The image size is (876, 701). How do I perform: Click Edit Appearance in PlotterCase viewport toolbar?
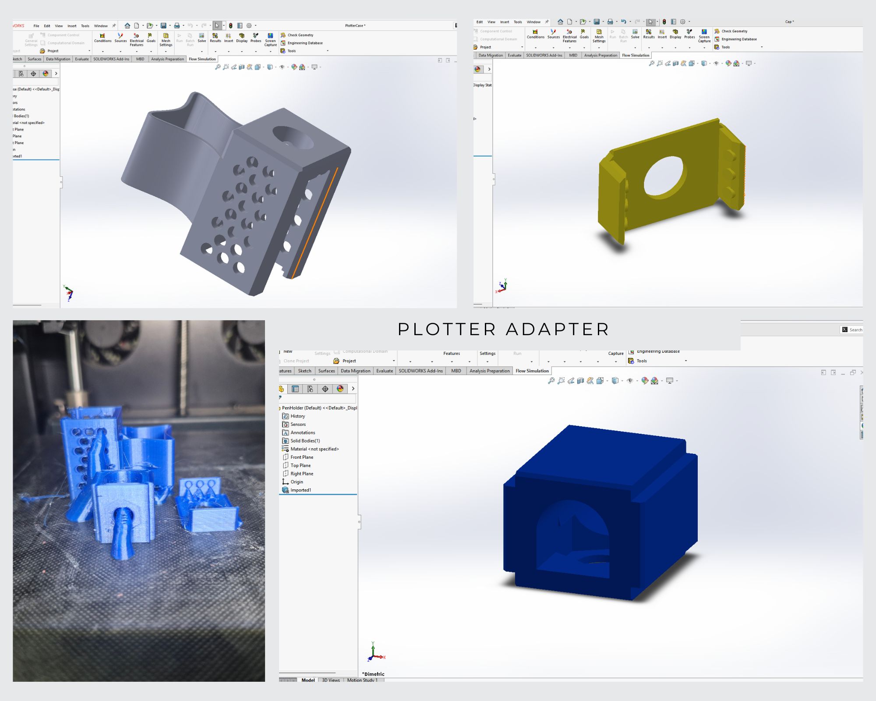coord(294,67)
